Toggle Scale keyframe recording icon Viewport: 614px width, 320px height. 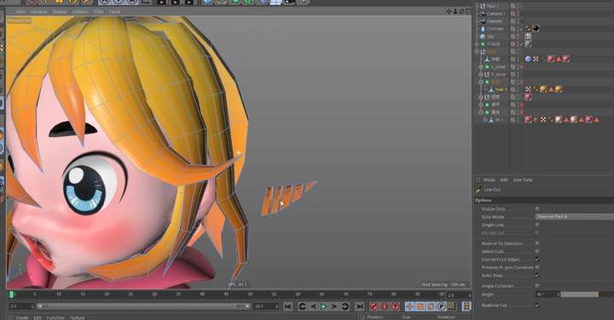pyautogui.click(x=420, y=306)
